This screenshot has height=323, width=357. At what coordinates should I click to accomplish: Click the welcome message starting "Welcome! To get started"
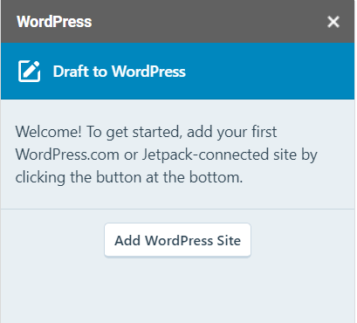pyautogui.click(x=166, y=155)
